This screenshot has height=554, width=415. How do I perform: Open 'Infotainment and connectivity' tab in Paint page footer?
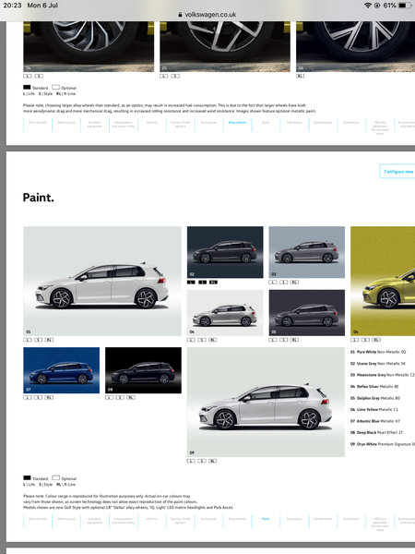pyautogui.click(x=124, y=521)
